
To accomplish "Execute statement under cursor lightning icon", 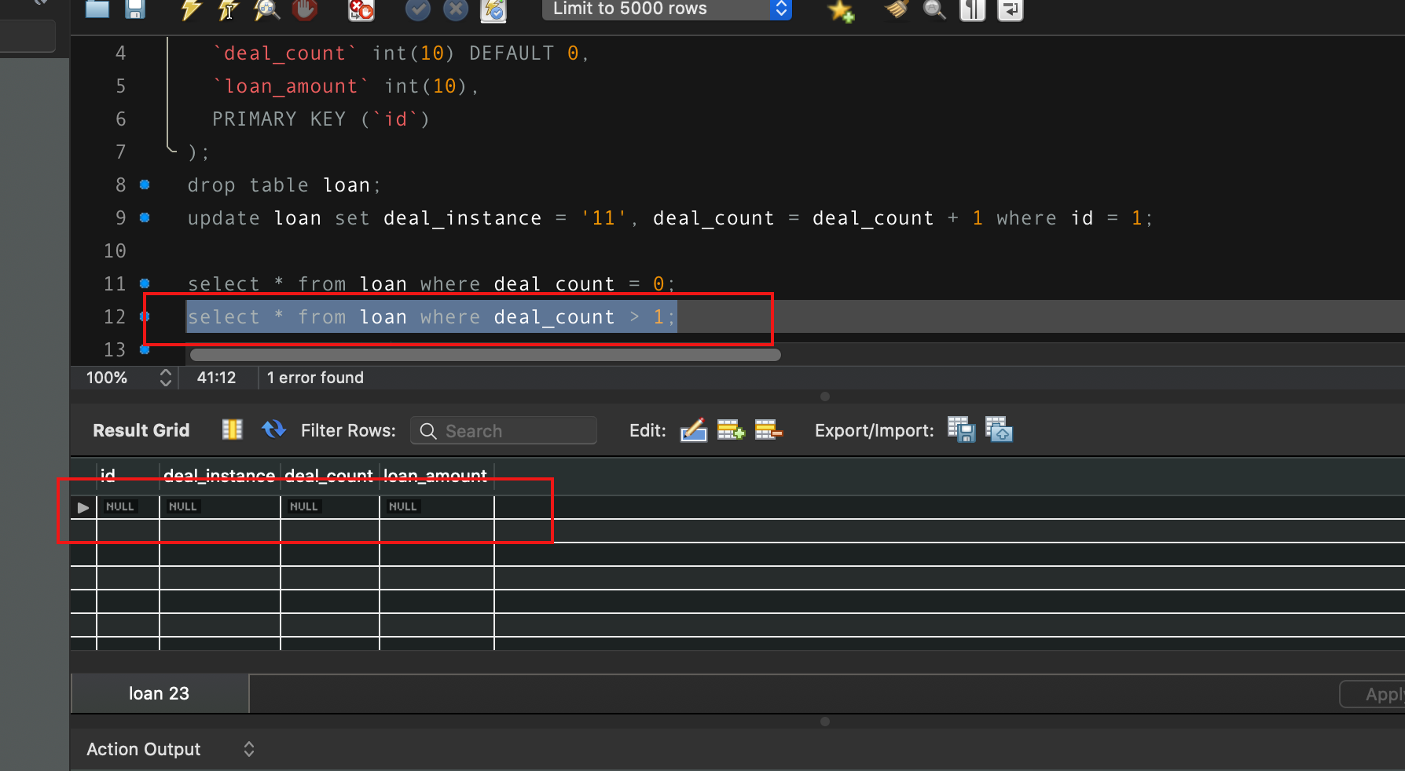I will (229, 9).
